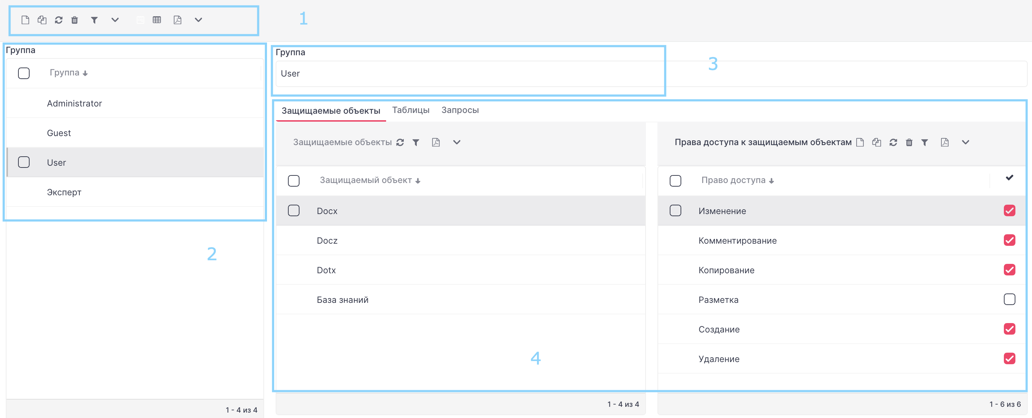Select the Administrator group row
The image size is (1032, 418).
click(135, 103)
